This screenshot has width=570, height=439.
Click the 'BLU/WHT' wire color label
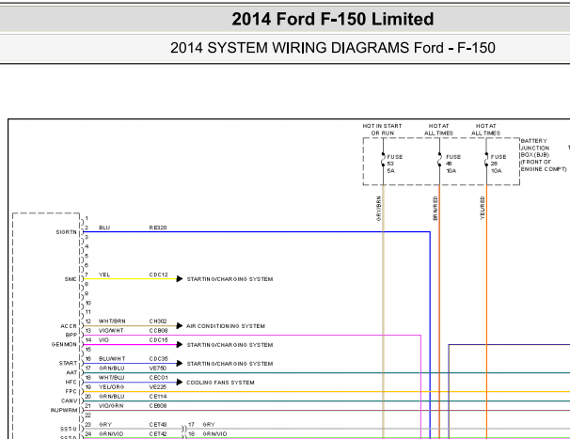112,359
